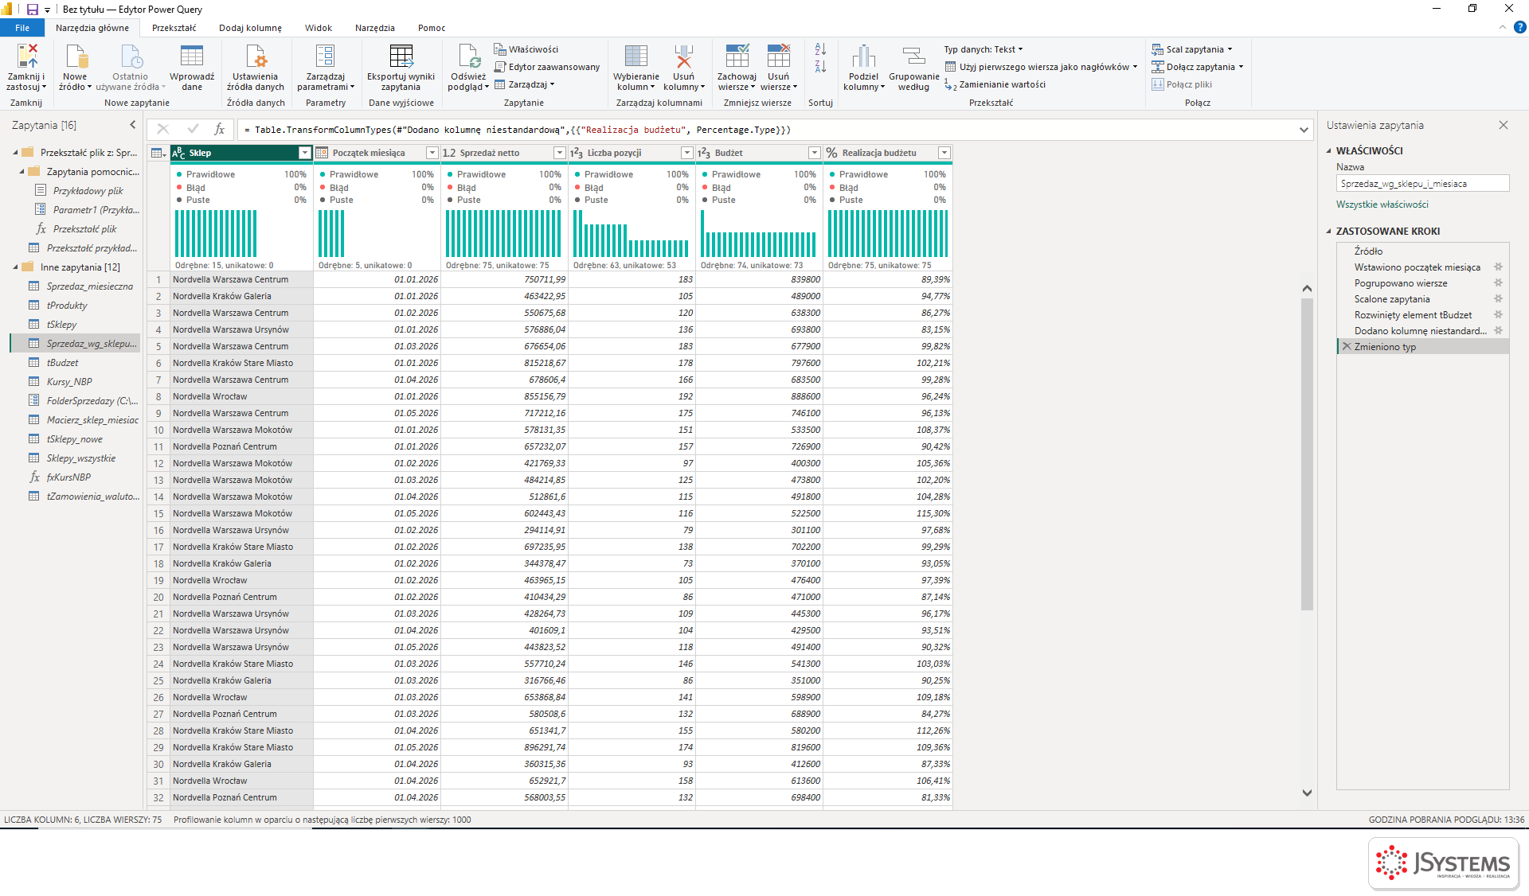Screen dimensions: 1529x896
Task: Click Zamienianie wartości
Action: pos(995,84)
